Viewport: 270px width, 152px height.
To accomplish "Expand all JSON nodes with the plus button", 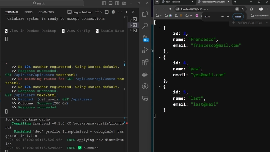I will [x=233, y=23].
